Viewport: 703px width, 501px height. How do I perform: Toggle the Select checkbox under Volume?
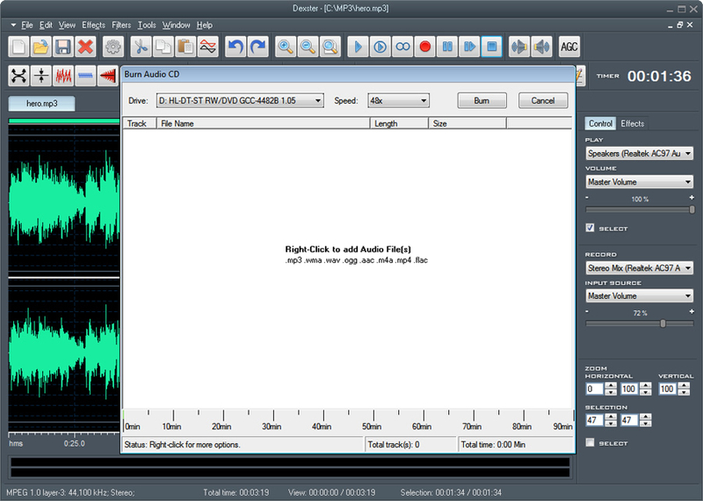(590, 228)
